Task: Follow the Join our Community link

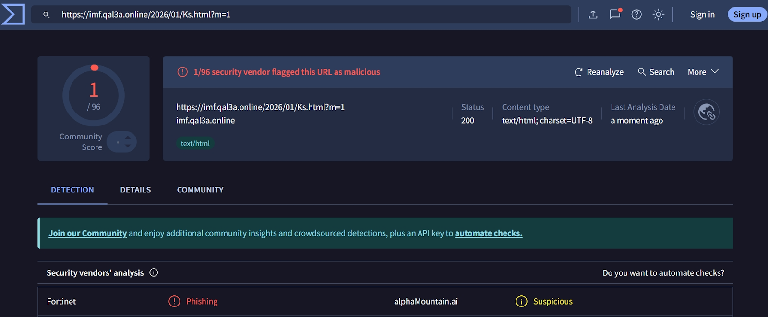Action: pos(87,233)
